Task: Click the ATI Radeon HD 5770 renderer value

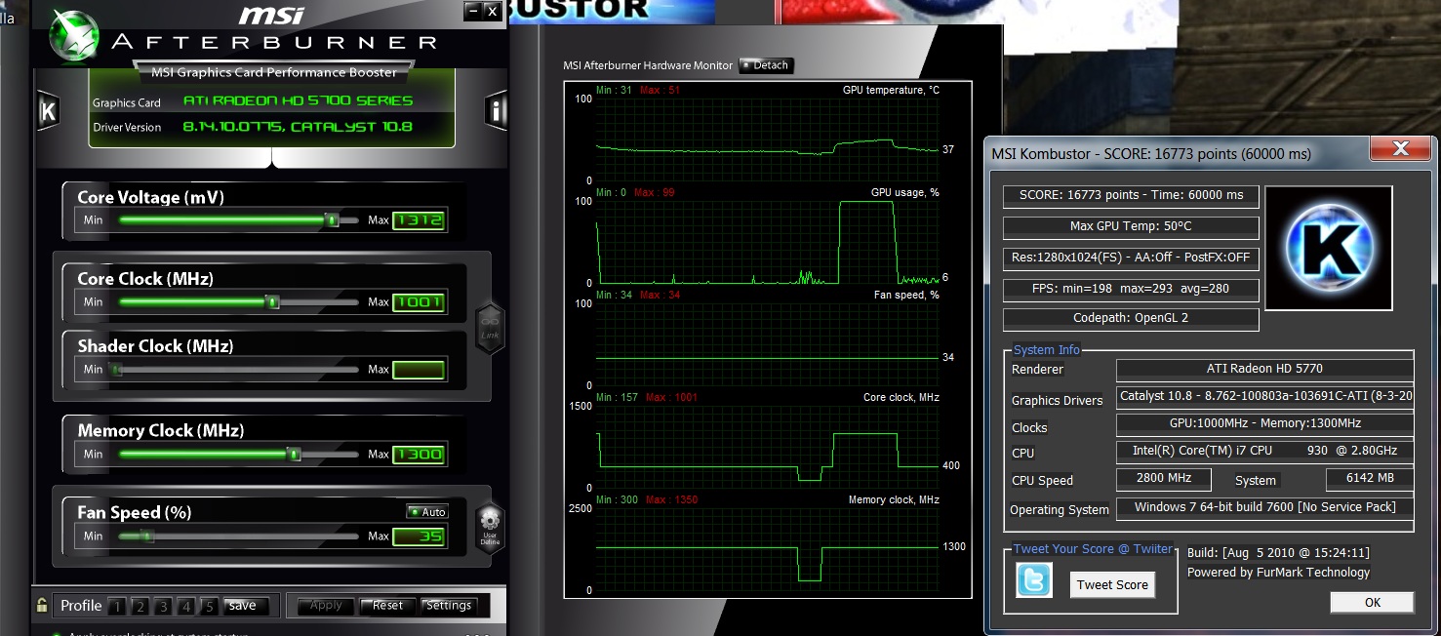Action: pos(1264,369)
